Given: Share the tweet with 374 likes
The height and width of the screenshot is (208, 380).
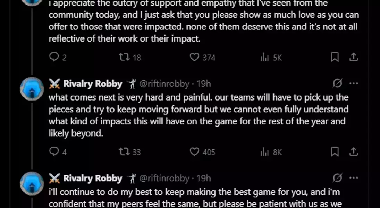Looking at the screenshot, I should 353,57.
